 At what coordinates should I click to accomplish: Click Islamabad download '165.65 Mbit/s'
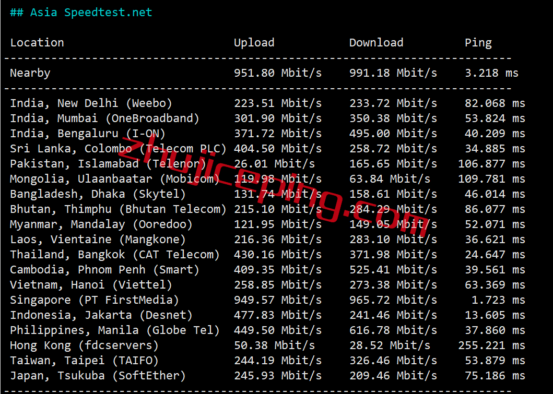pyautogui.click(x=393, y=164)
